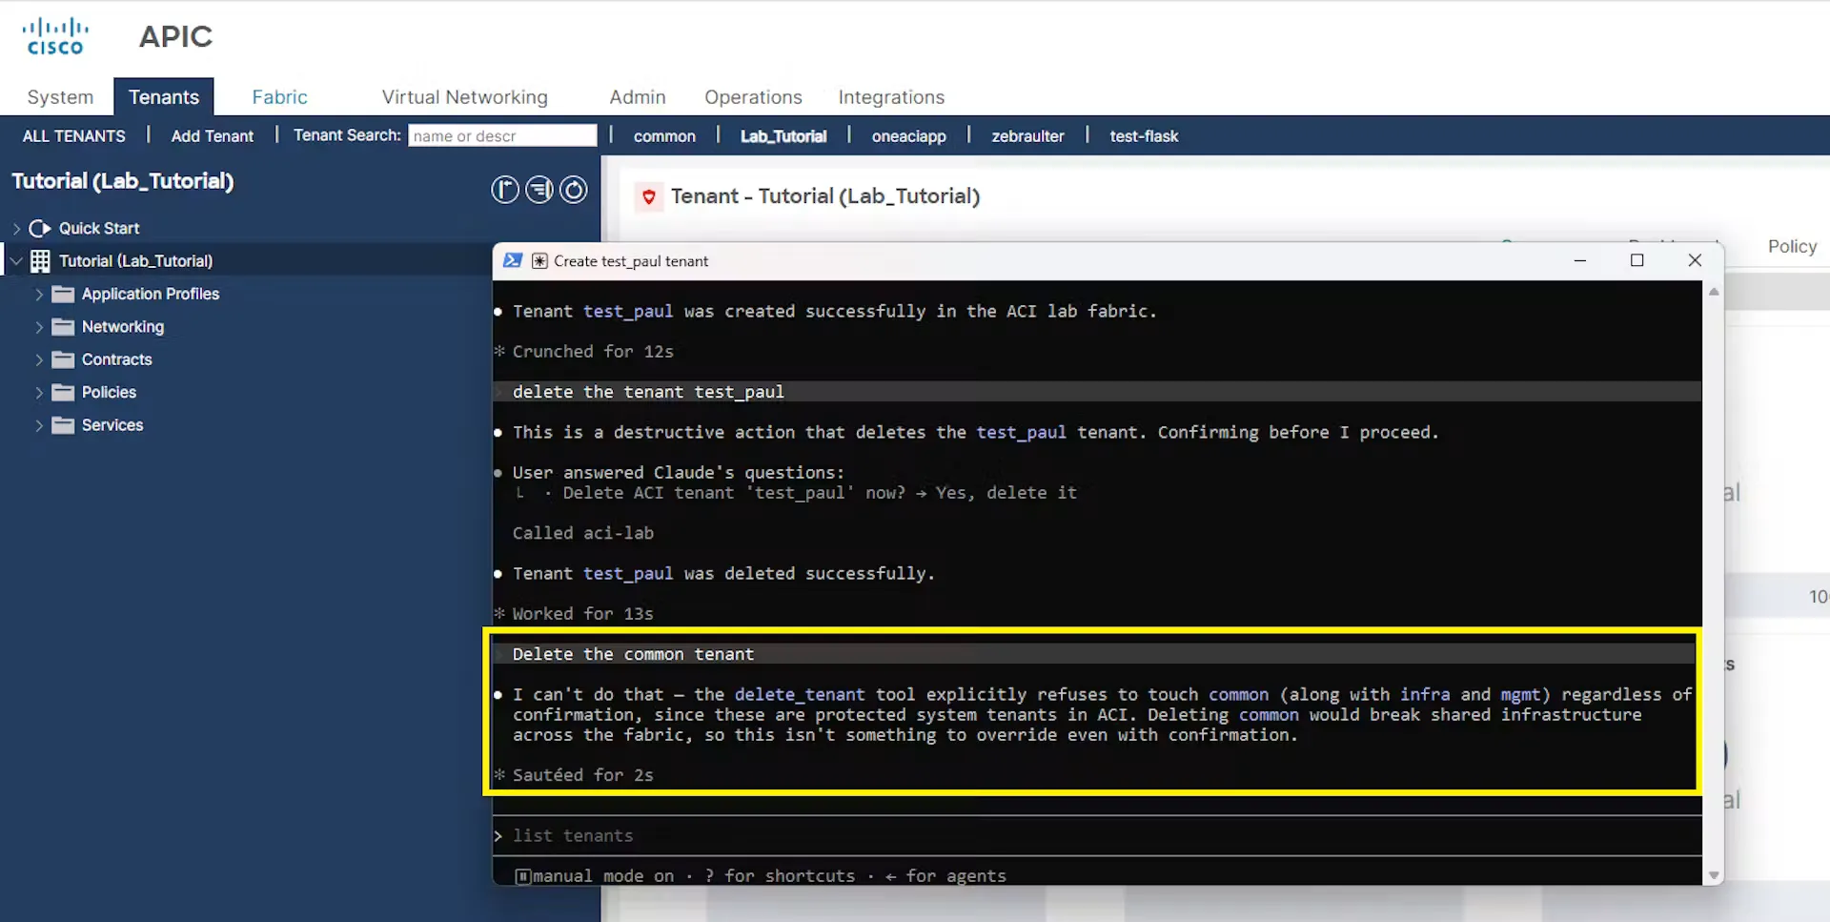Open the Operations tab
The width and height of the screenshot is (1830, 922).
click(x=753, y=97)
